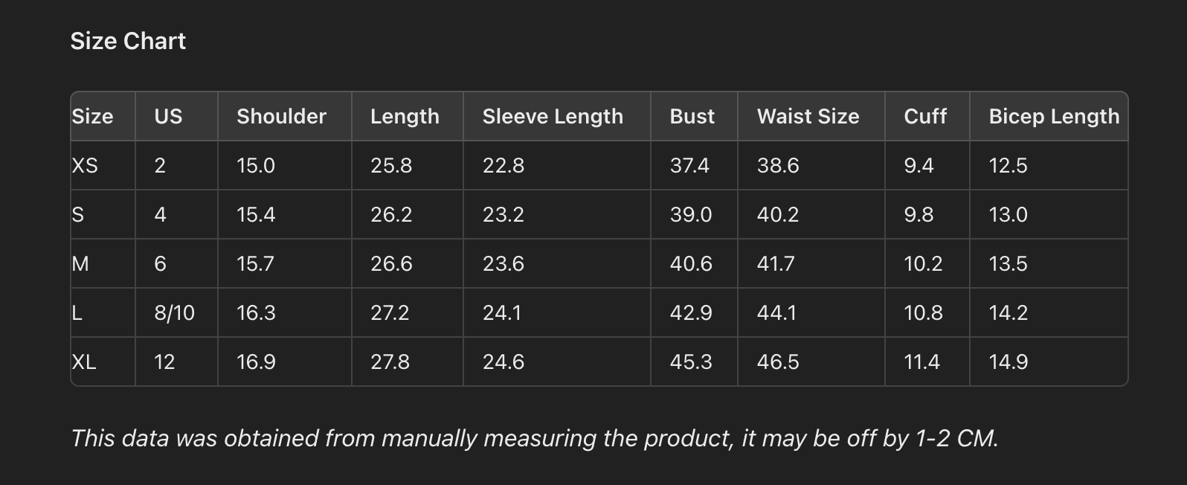This screenshot has width=1187, height=485.
Task: Click the Length column header
Action: (x=405, y=116)
